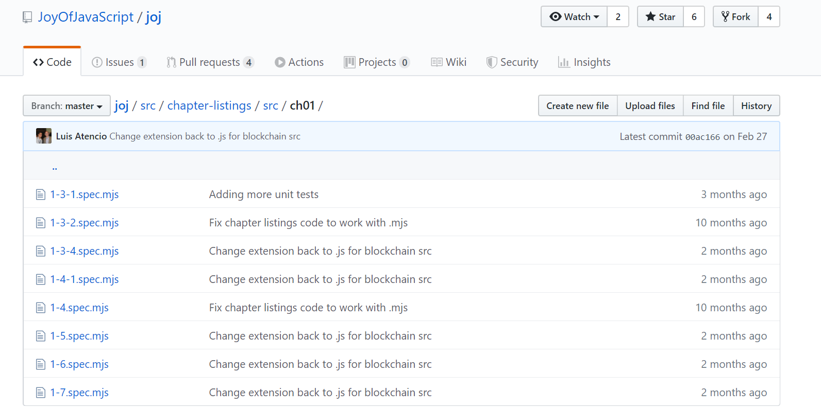
Task: Click file icon next to 1-5.spec.mjs
Action: [x=41, y=336]
